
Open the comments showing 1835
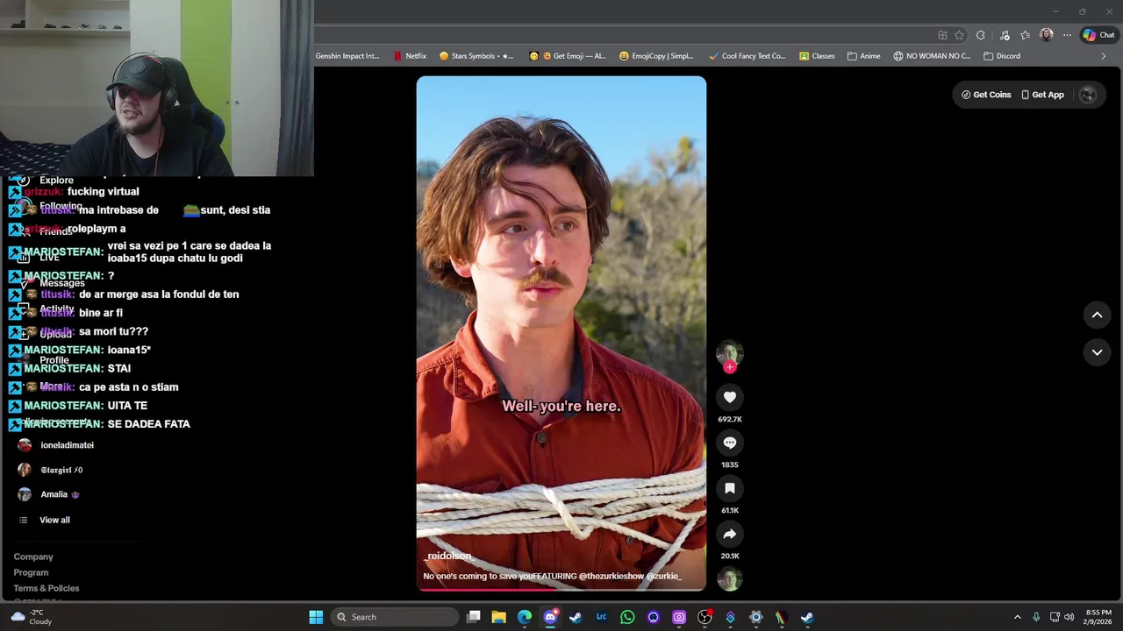click(x=729, y=443)
